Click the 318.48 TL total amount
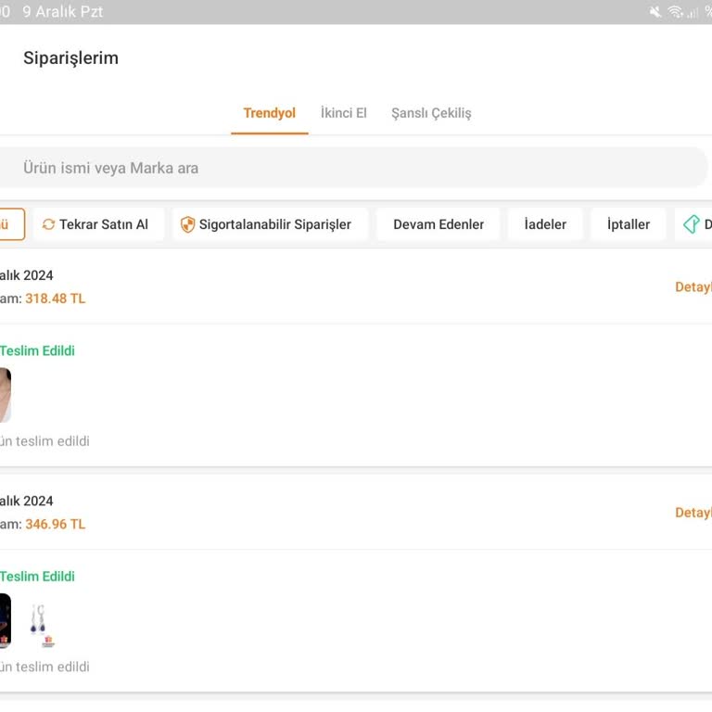Screen dimensions: 712x712 [55, 299]
